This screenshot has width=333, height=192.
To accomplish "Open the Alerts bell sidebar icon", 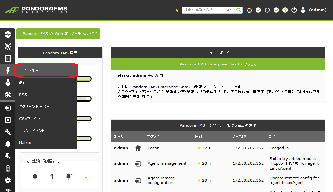I will (8, 144).
